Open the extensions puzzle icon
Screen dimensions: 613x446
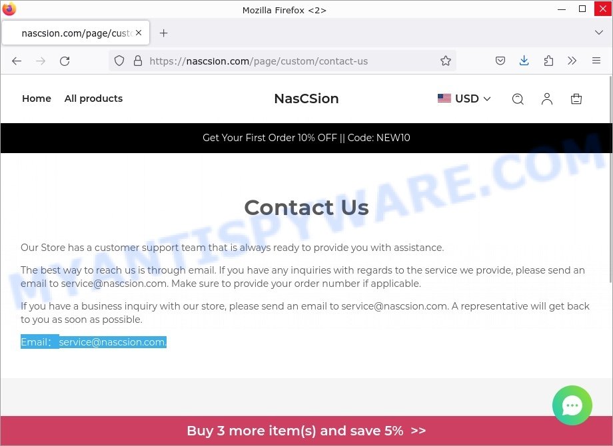548,61
